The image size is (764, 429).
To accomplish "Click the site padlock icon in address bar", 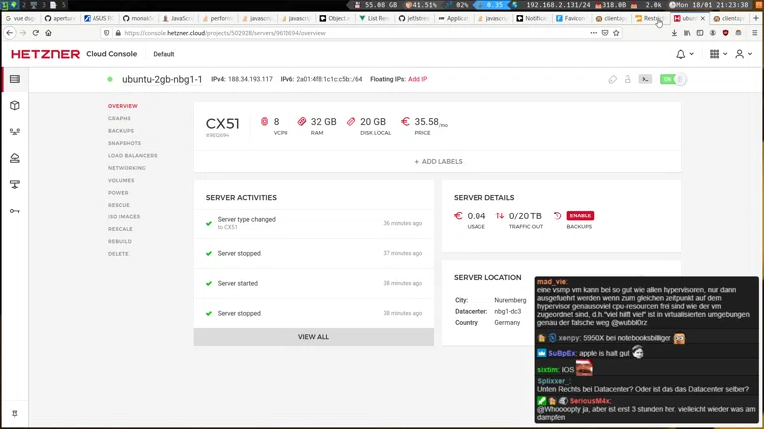I will click(118, 33).
